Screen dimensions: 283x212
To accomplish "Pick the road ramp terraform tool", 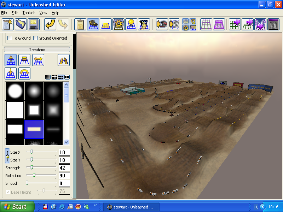I will point(64,60).
